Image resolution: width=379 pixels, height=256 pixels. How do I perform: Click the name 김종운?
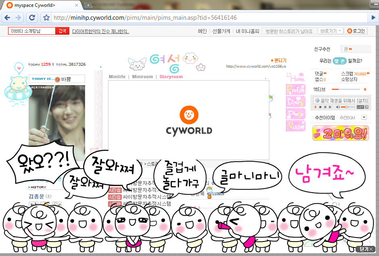click(36, 196)
